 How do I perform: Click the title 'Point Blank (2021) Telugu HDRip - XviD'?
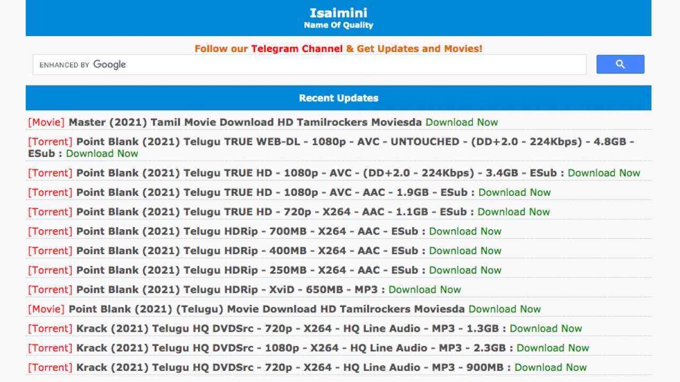188,290
